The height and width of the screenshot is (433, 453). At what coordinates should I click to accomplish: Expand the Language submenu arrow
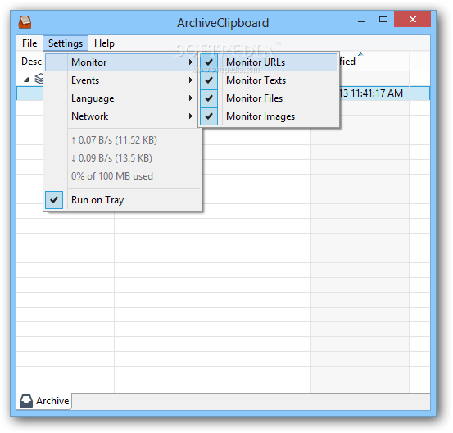click(190, 98)
